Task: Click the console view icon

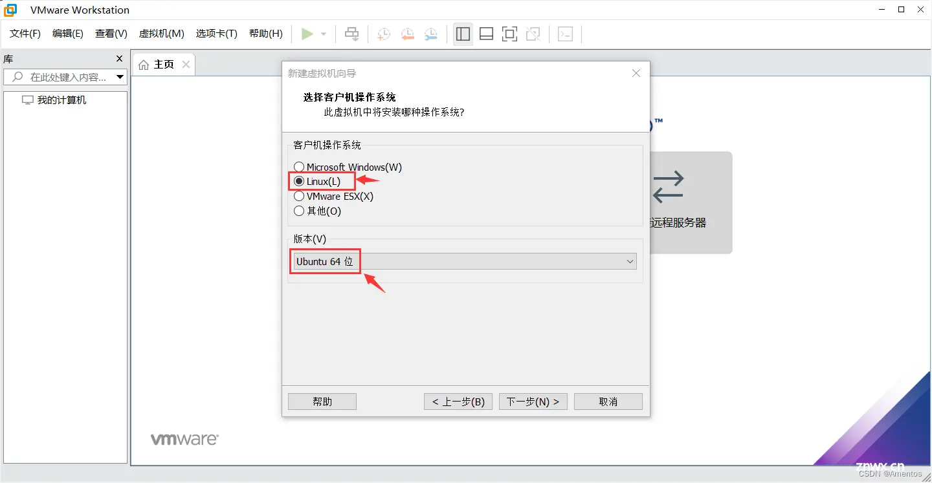Action: 566,34
